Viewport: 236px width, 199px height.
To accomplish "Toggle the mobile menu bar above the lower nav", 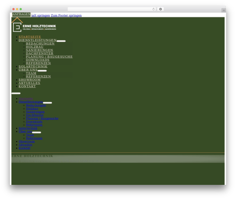I will tap(16, 93).
